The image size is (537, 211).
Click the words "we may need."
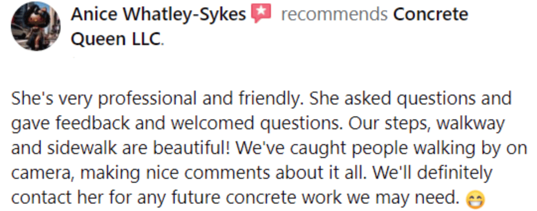click(403, 198)
